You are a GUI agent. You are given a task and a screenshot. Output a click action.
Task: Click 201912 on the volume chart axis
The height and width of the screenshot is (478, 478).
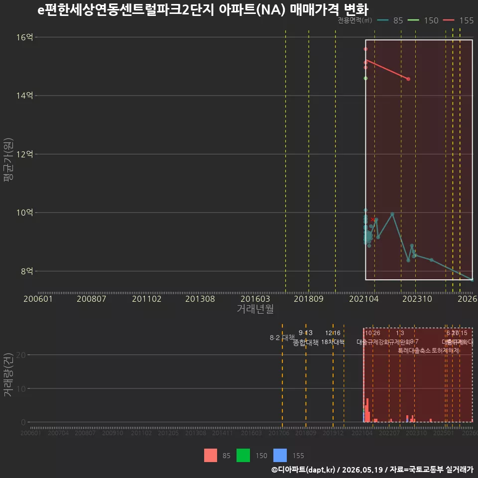click(x=333, y=433)
